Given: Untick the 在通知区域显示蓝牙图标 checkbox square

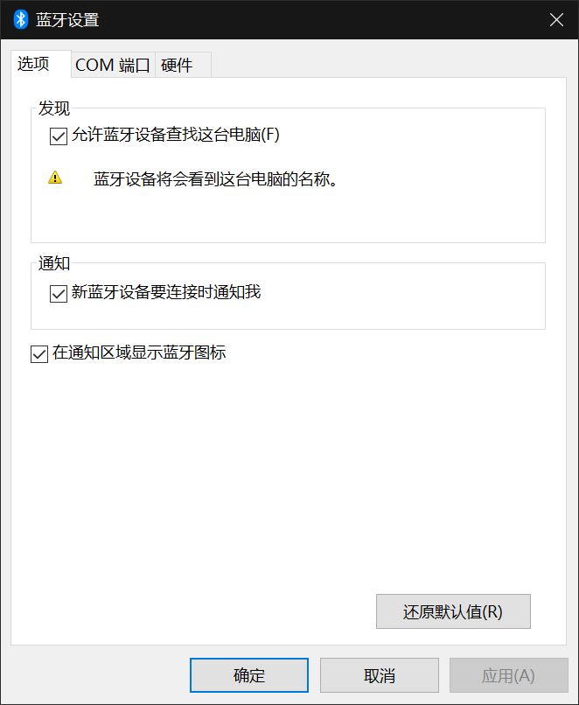Looking at the screenshot, I should 39,354.
